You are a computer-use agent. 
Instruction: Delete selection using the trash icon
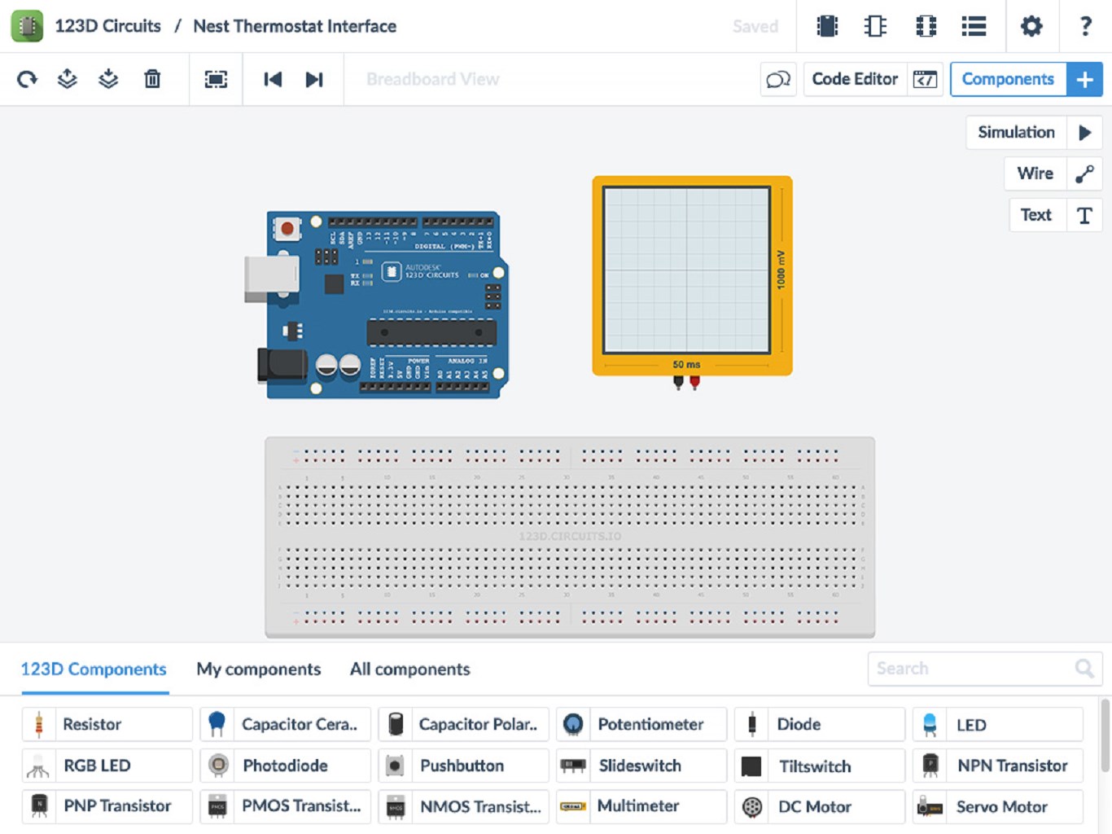click(x=152, y=79)
